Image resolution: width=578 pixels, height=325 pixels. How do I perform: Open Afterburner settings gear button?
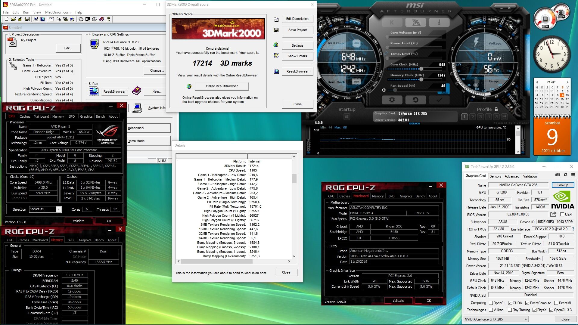point(392,100)
